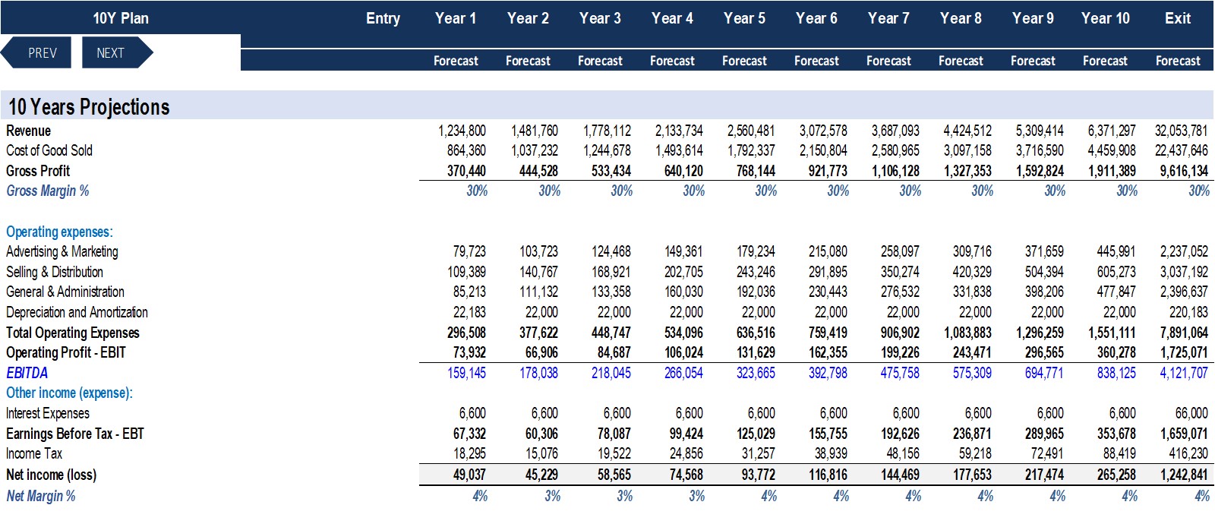Select the Year 1 column header
This screenshot has width=1215, height=527.
(456, 18)
